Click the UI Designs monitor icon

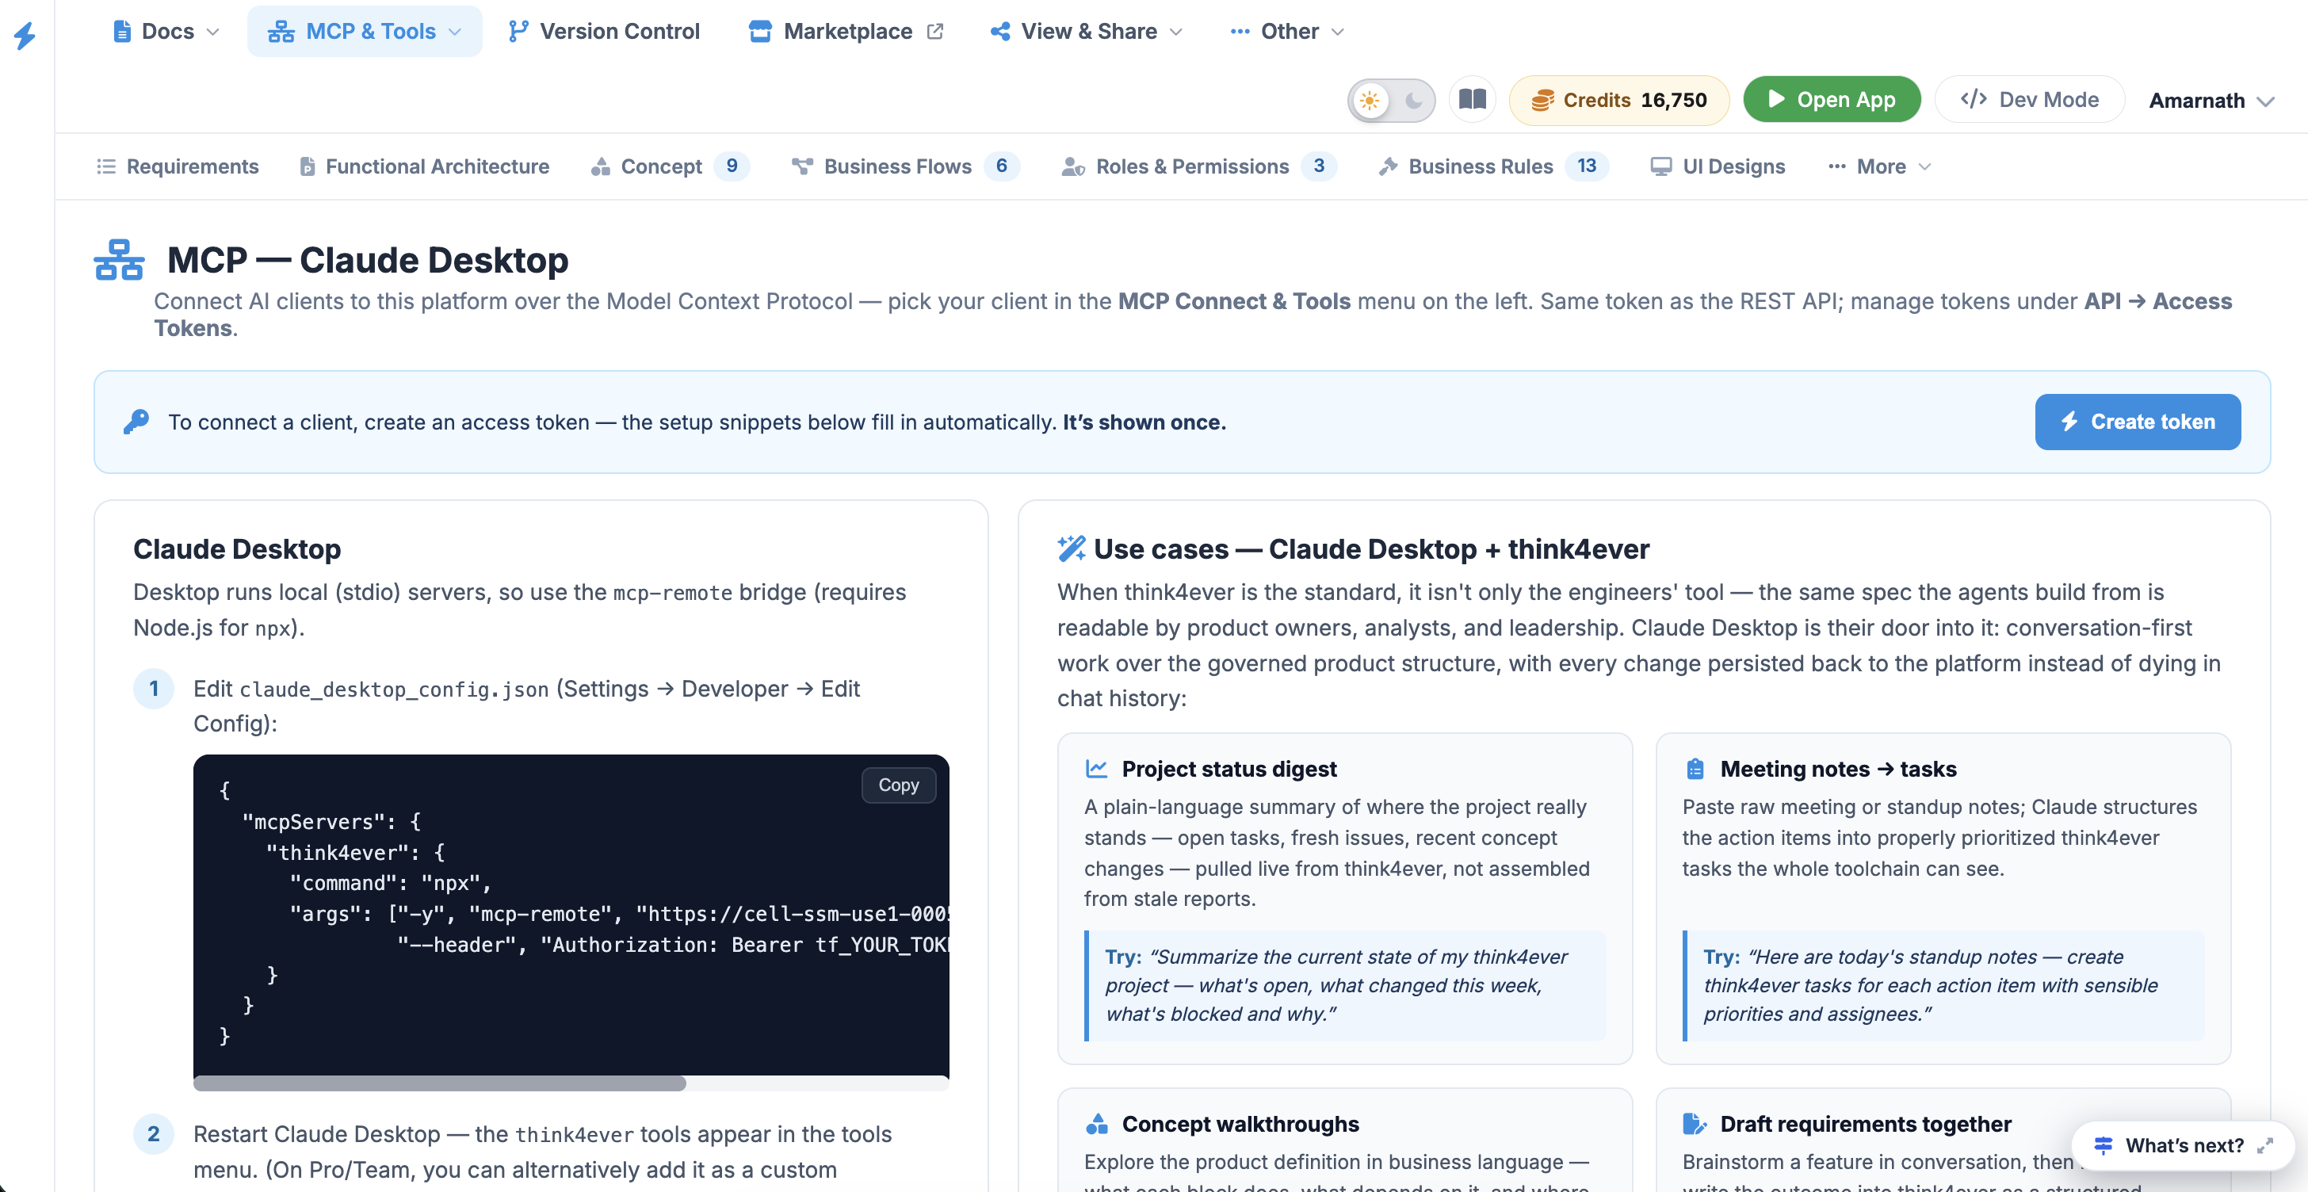[x=1661, y=166]
